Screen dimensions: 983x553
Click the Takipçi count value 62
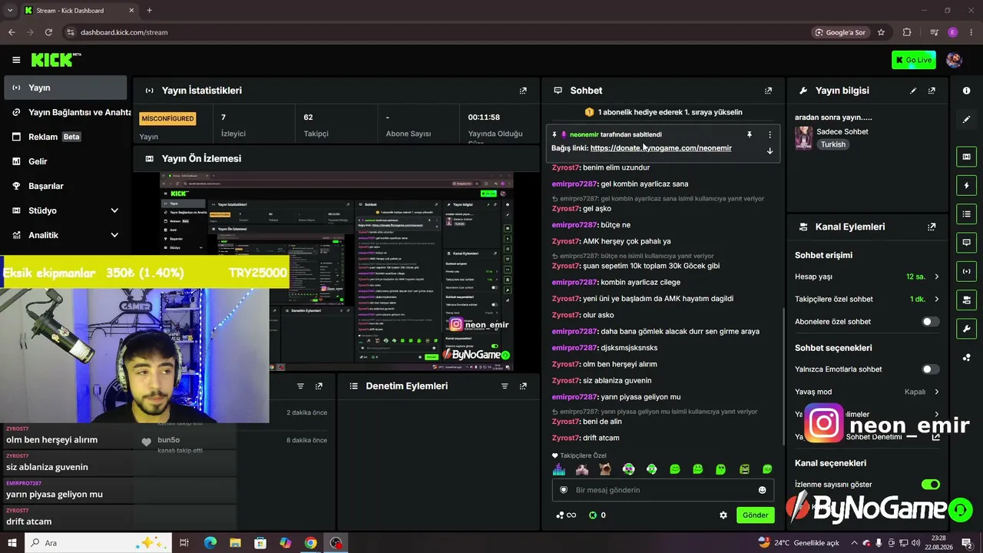[308, 118]
